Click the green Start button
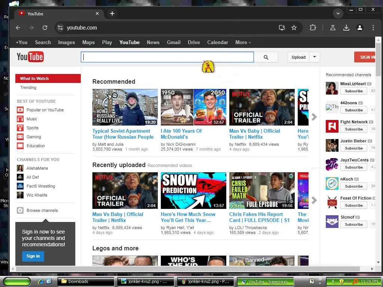 point(17,281)
